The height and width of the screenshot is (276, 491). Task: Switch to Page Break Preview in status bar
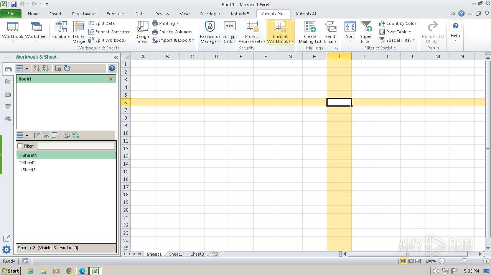point(419,261)
